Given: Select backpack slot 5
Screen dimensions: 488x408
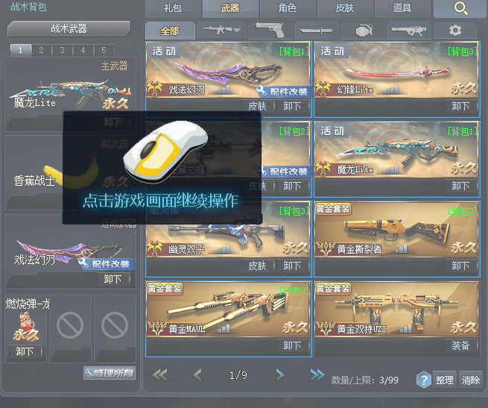Looking at the screenshot, I should coord(104,50).
